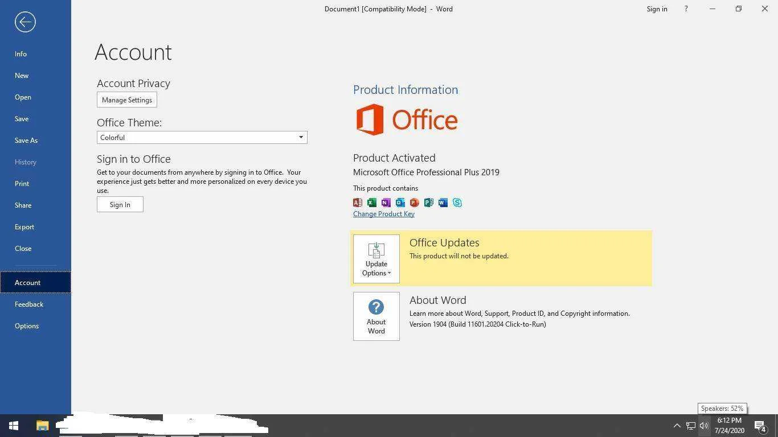
Task: Click 'Microsoft Office Professional Plus 2019' text
Action: (x=426, y=172)
